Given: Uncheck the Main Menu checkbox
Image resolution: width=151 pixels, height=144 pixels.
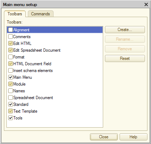Looking at the screenshot, I should coord(10,77).
